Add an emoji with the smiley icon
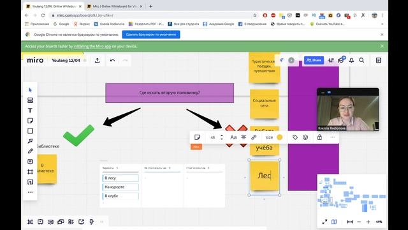The width and height of the screenshot is (408, 230). tap(305, 137)
